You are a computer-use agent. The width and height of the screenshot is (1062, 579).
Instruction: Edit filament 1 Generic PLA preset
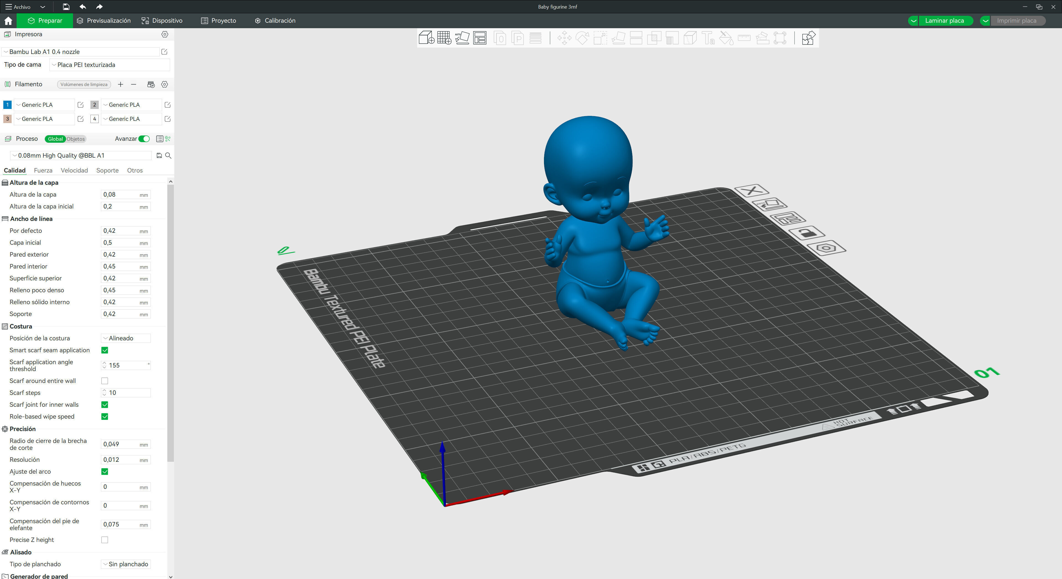80,105
